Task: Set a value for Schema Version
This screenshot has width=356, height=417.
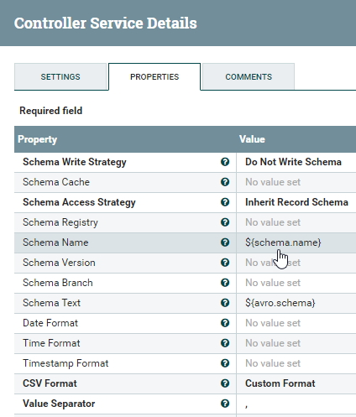Action: 273,263
